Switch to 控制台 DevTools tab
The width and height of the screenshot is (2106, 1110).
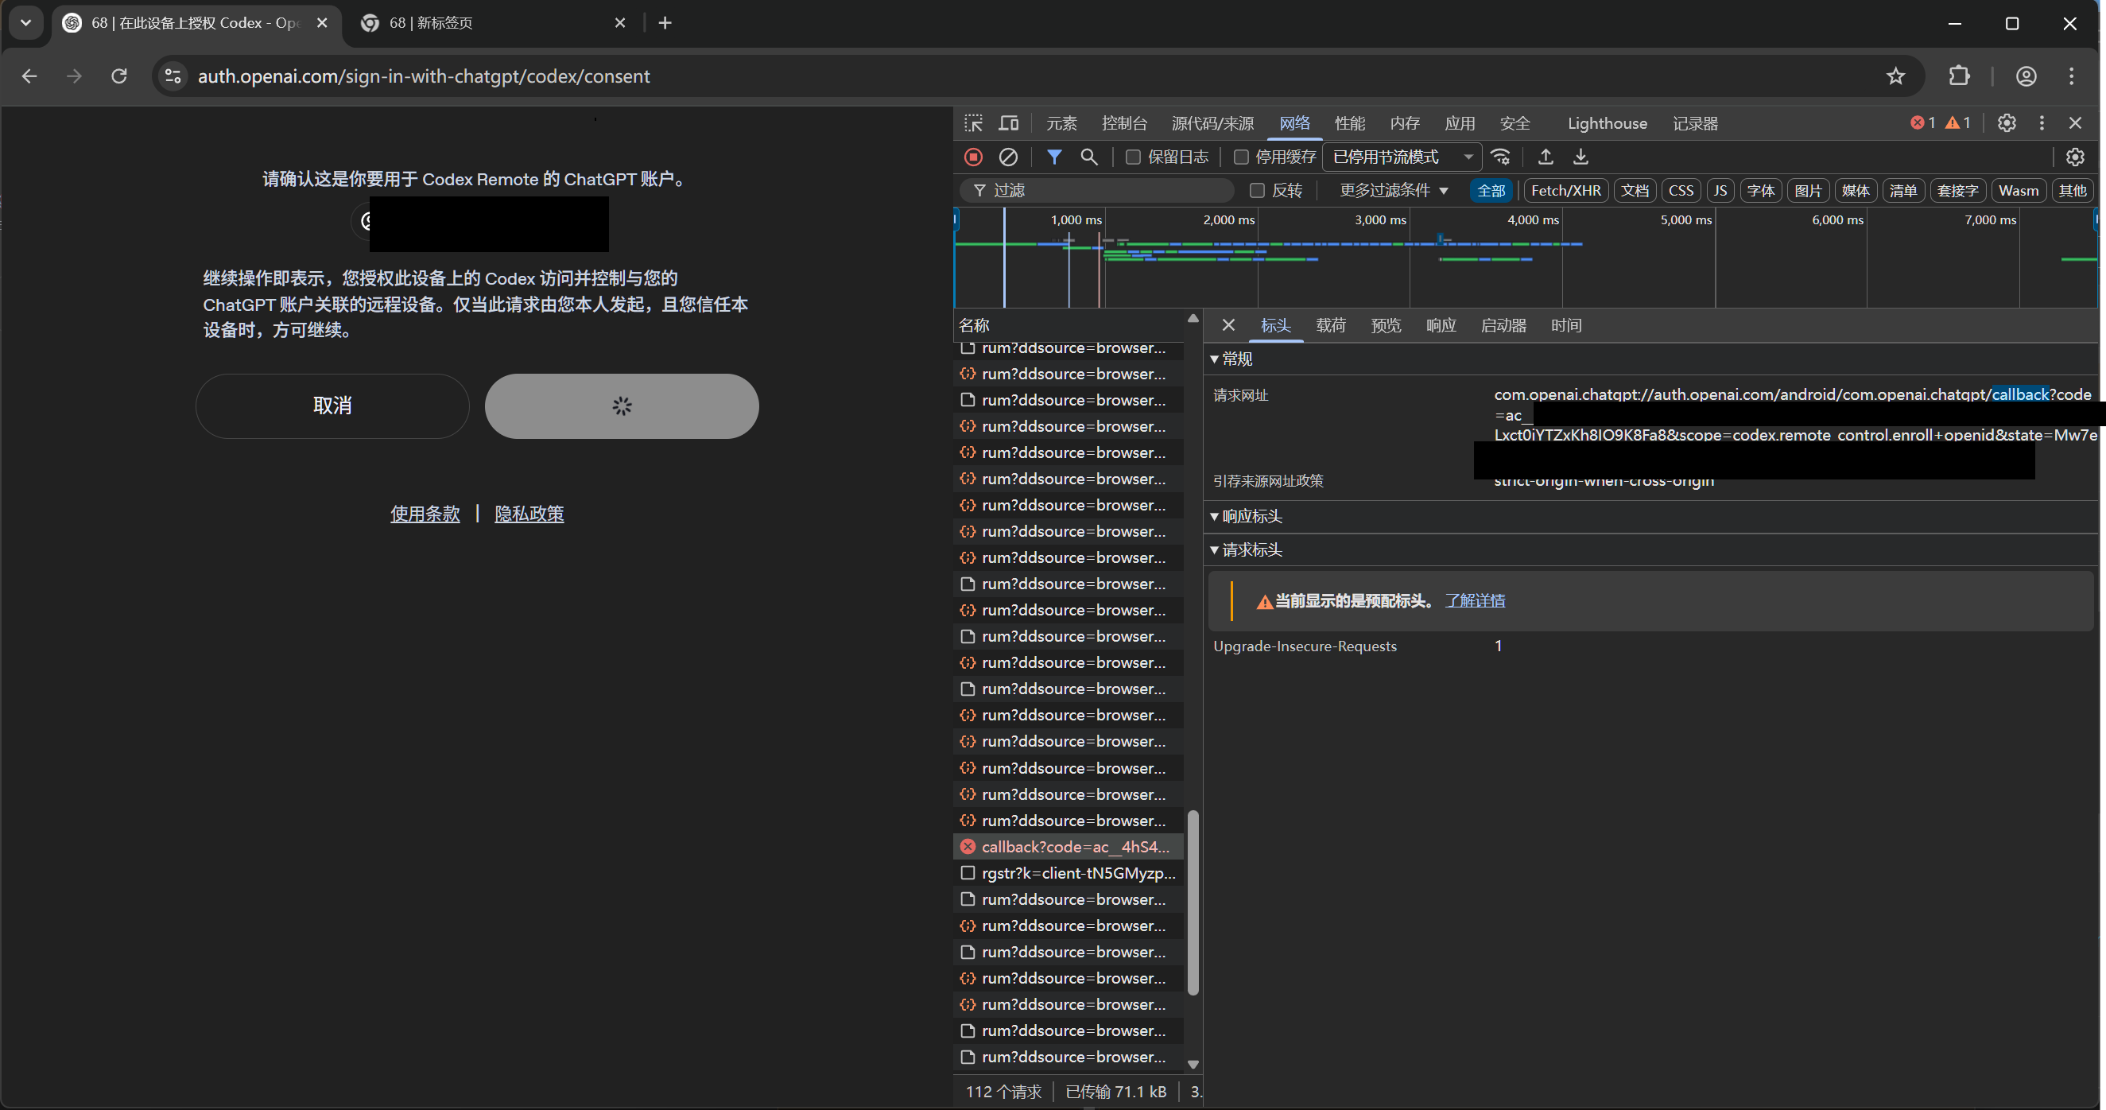pos(1124,123)
